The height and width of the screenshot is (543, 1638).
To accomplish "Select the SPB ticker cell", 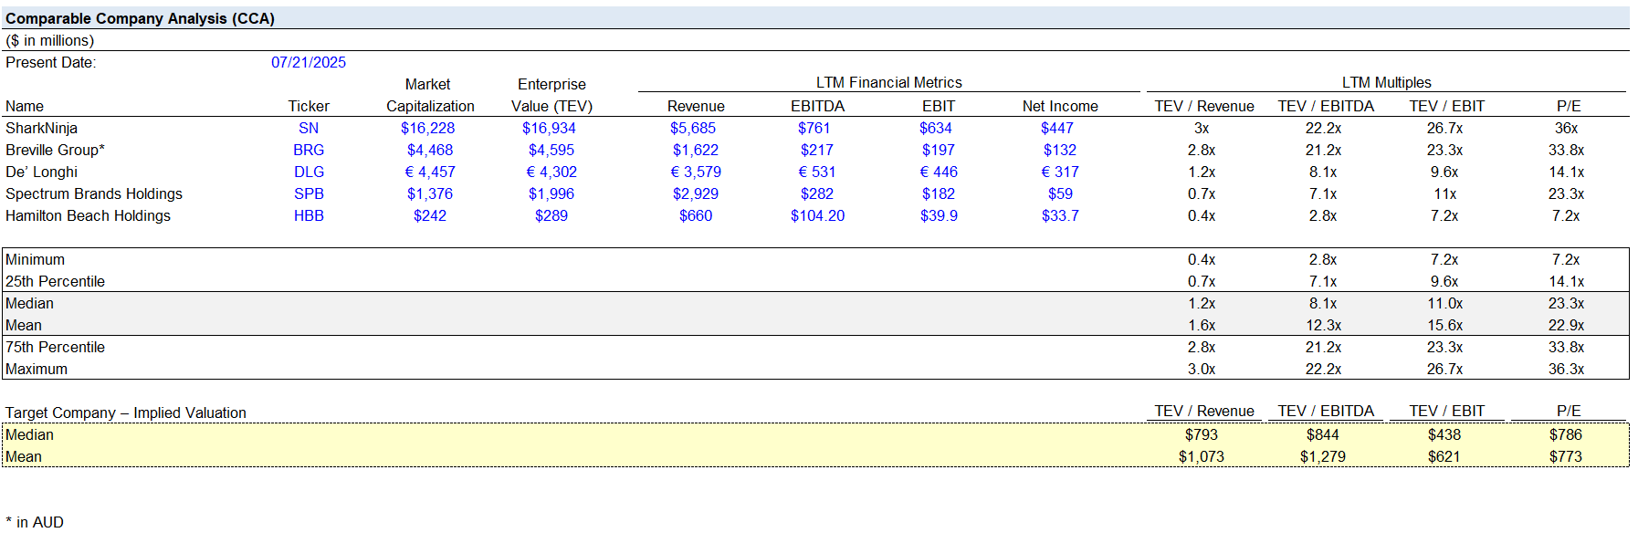I will coord(309,193).
